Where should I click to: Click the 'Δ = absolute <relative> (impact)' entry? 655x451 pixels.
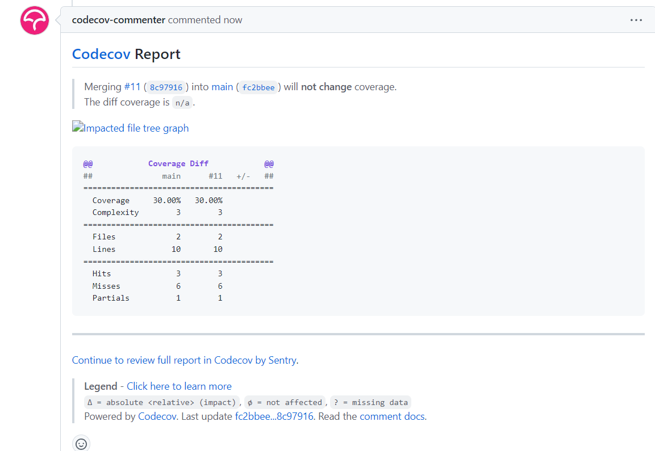[162, 402]
